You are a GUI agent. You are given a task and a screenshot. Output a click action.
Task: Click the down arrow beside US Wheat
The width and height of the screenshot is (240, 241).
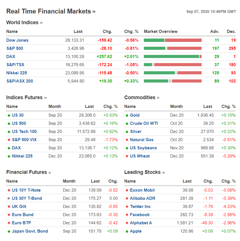click(127, 156)
